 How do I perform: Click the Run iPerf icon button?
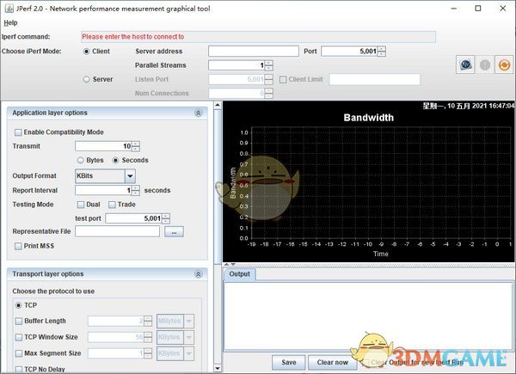click(x=465, y=64)
